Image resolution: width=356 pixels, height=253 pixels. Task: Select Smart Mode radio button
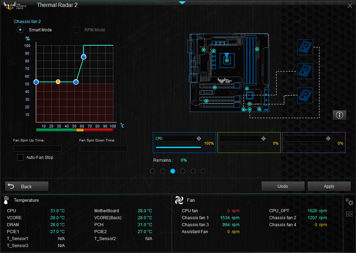(x=20, y=30)
